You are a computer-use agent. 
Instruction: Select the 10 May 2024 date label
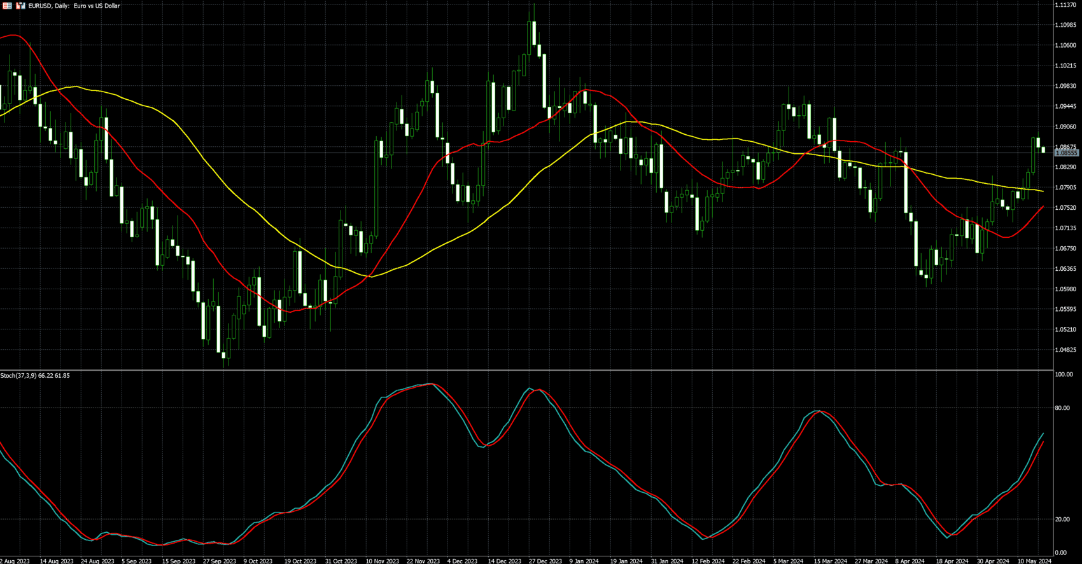pyautogui.click(x=1034, y=561)
